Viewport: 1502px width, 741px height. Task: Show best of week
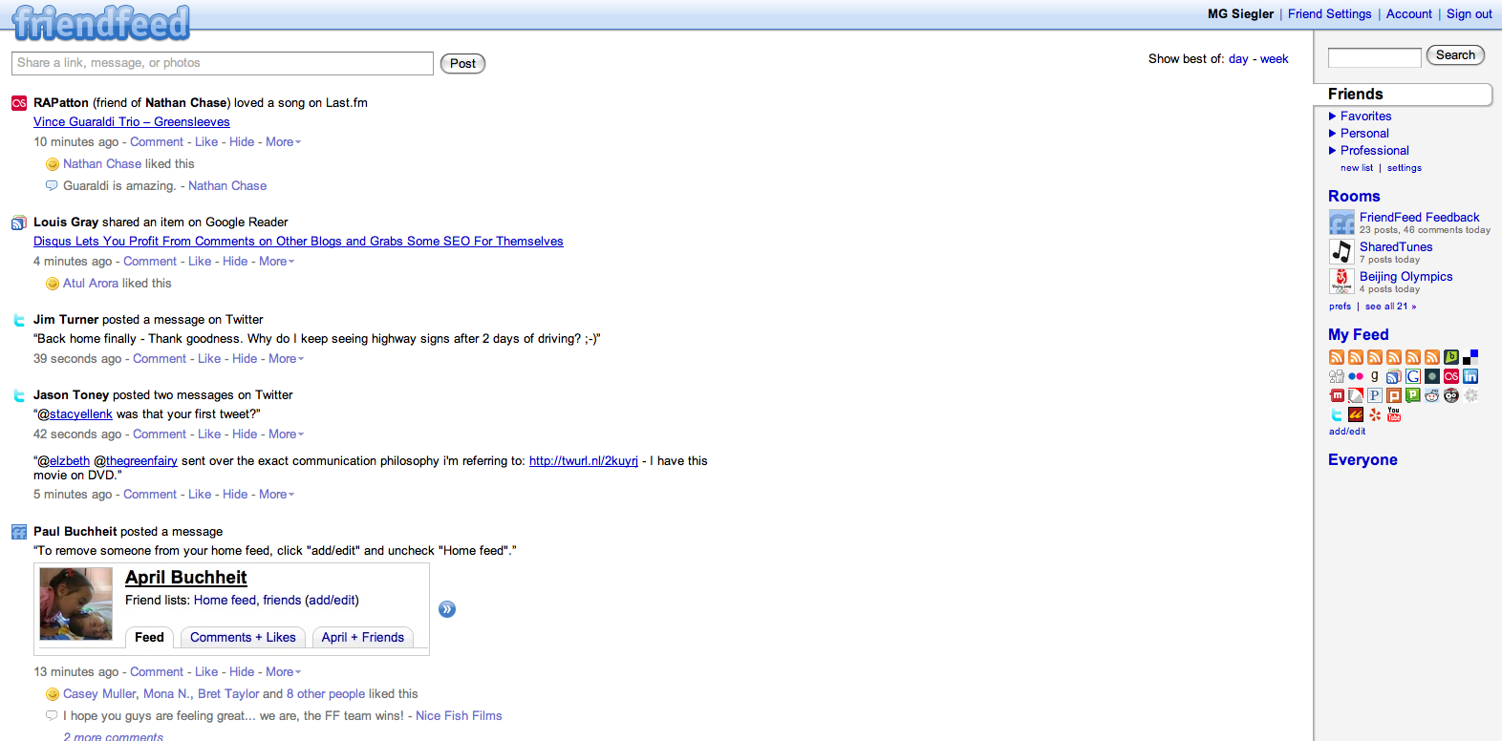[x=1274, y=58]
